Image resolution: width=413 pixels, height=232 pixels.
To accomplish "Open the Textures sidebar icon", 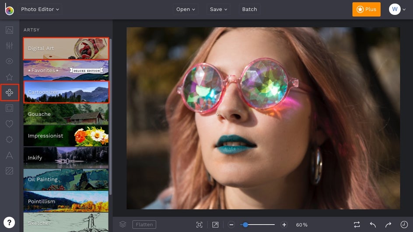I will (x=9, y=171).
